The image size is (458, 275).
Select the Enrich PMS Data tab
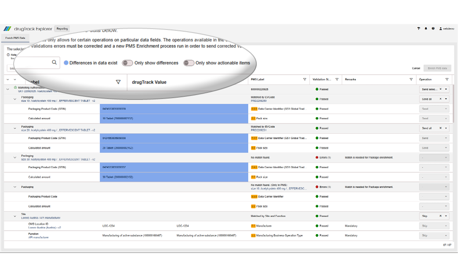click(x=15, y=38)
